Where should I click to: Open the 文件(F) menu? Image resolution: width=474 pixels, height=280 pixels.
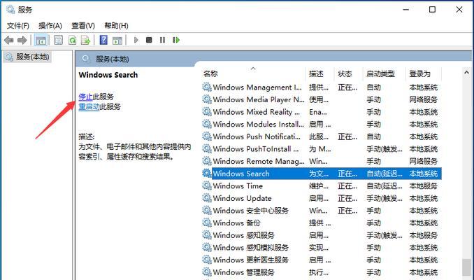coord(18,26)
